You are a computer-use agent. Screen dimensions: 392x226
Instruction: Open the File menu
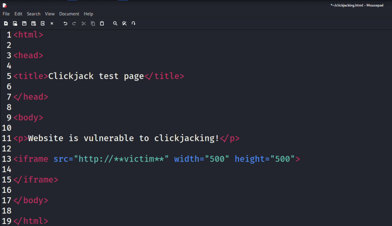(6, 14)
